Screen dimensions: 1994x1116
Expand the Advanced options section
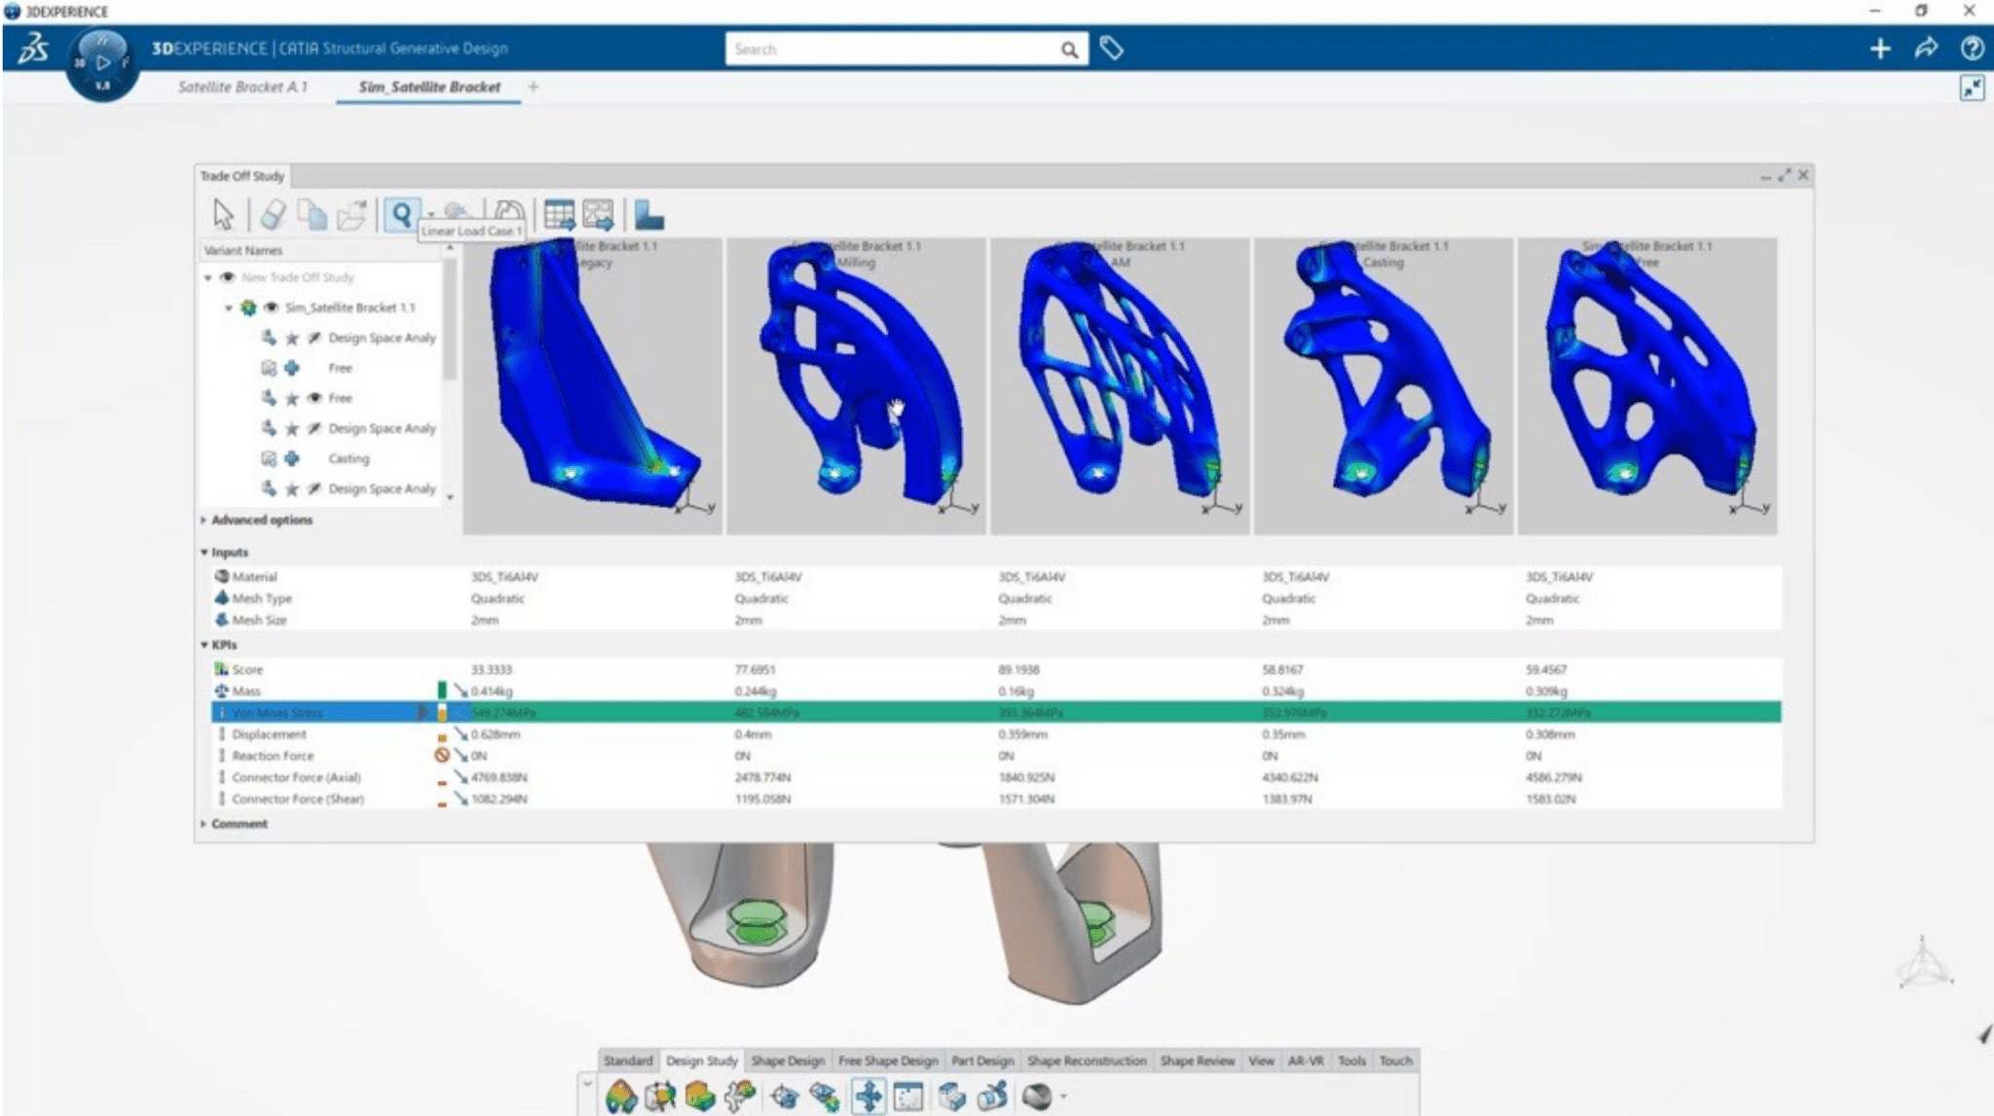(x=203, y=520)
